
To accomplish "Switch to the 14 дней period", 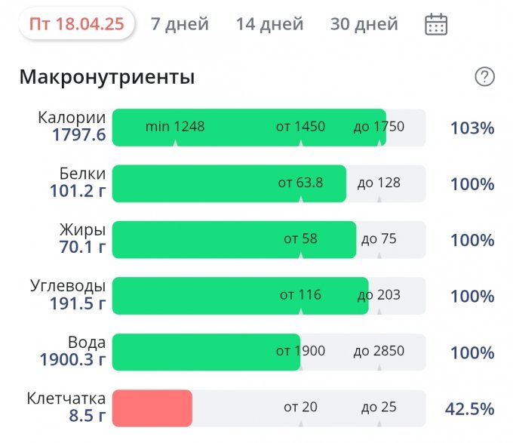I will tap(269, 24).
